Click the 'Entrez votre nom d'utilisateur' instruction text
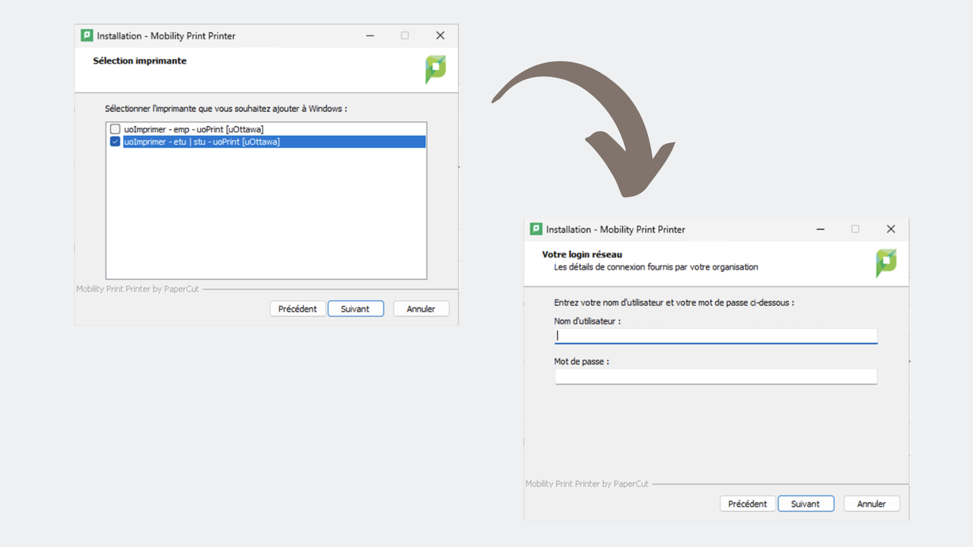This screenshot has height=547, width=973. (x=674, y=302)
